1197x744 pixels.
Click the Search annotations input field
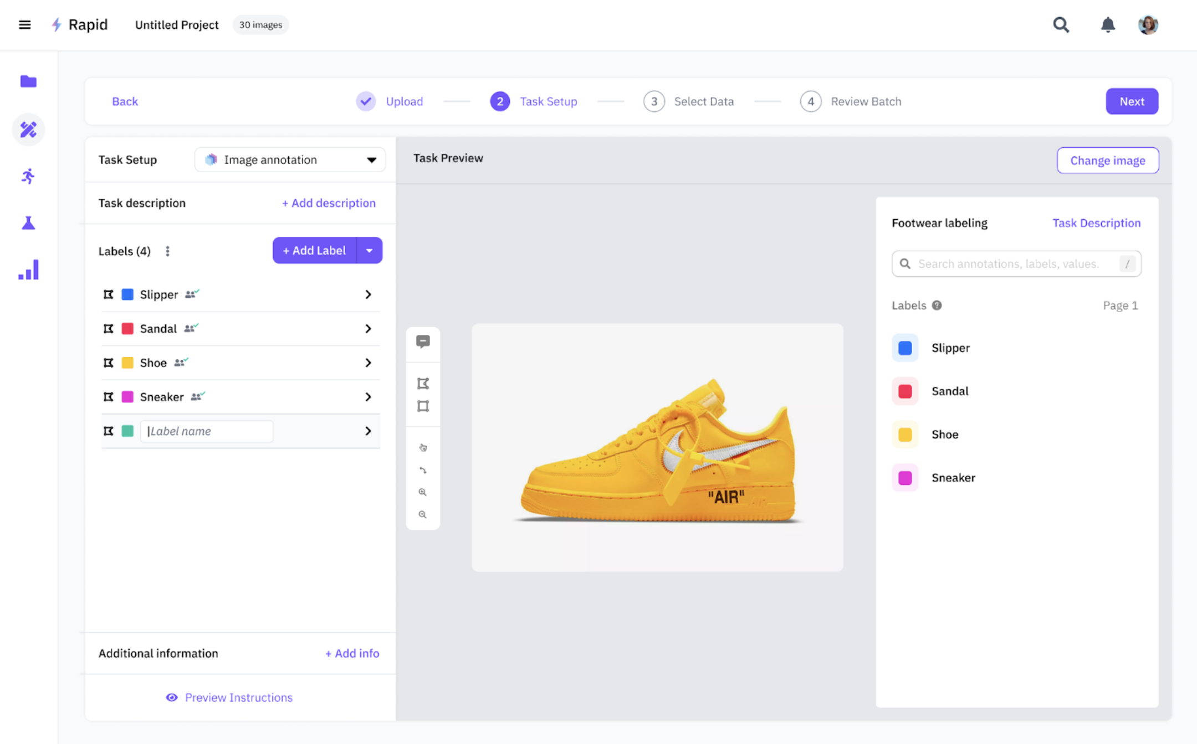[x=1016, y=263]
